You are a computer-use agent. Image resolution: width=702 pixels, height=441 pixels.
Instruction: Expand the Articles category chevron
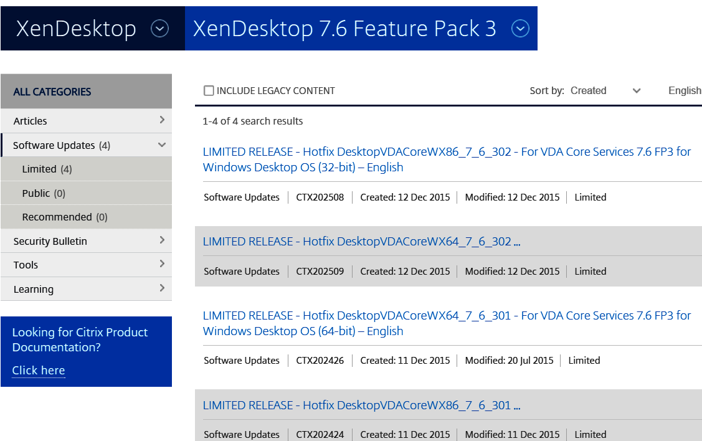coord(162,120)
